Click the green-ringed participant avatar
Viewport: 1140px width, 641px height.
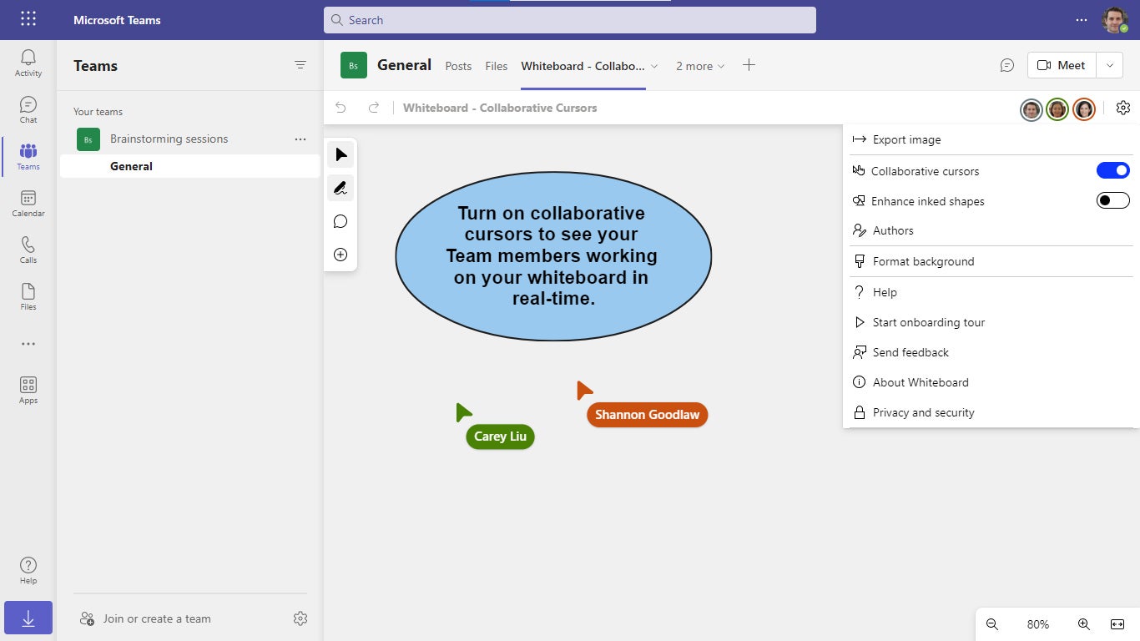point(1057,109)
